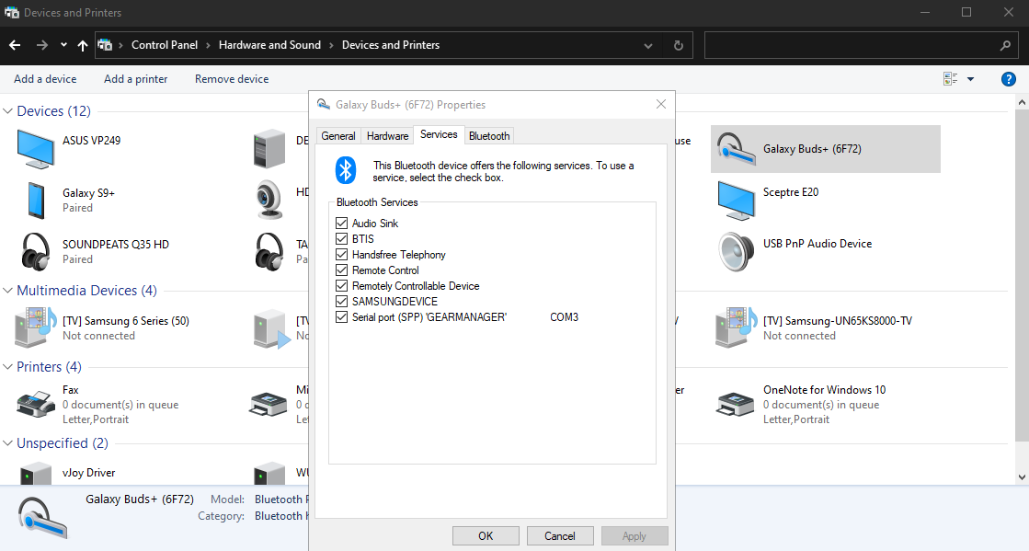Open the view options dropdown arrow

(x=970, y=79)
